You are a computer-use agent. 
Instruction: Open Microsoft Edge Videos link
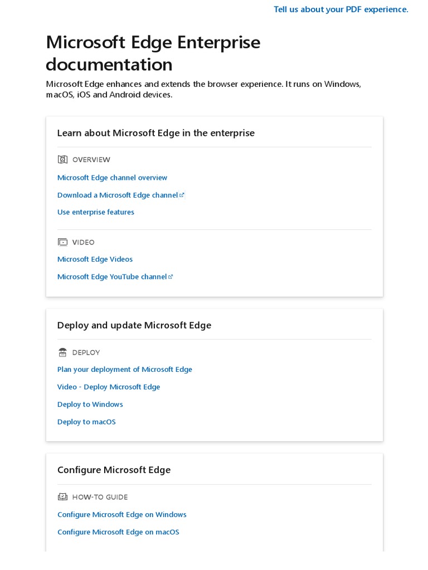pyautogui.click(x=95, y=259)
